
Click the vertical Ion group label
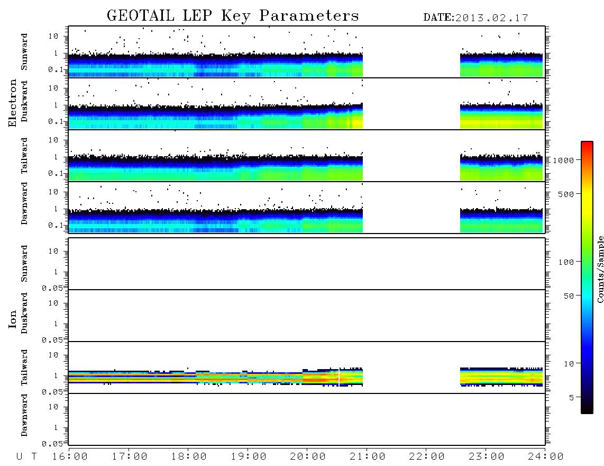pos(13,319)
